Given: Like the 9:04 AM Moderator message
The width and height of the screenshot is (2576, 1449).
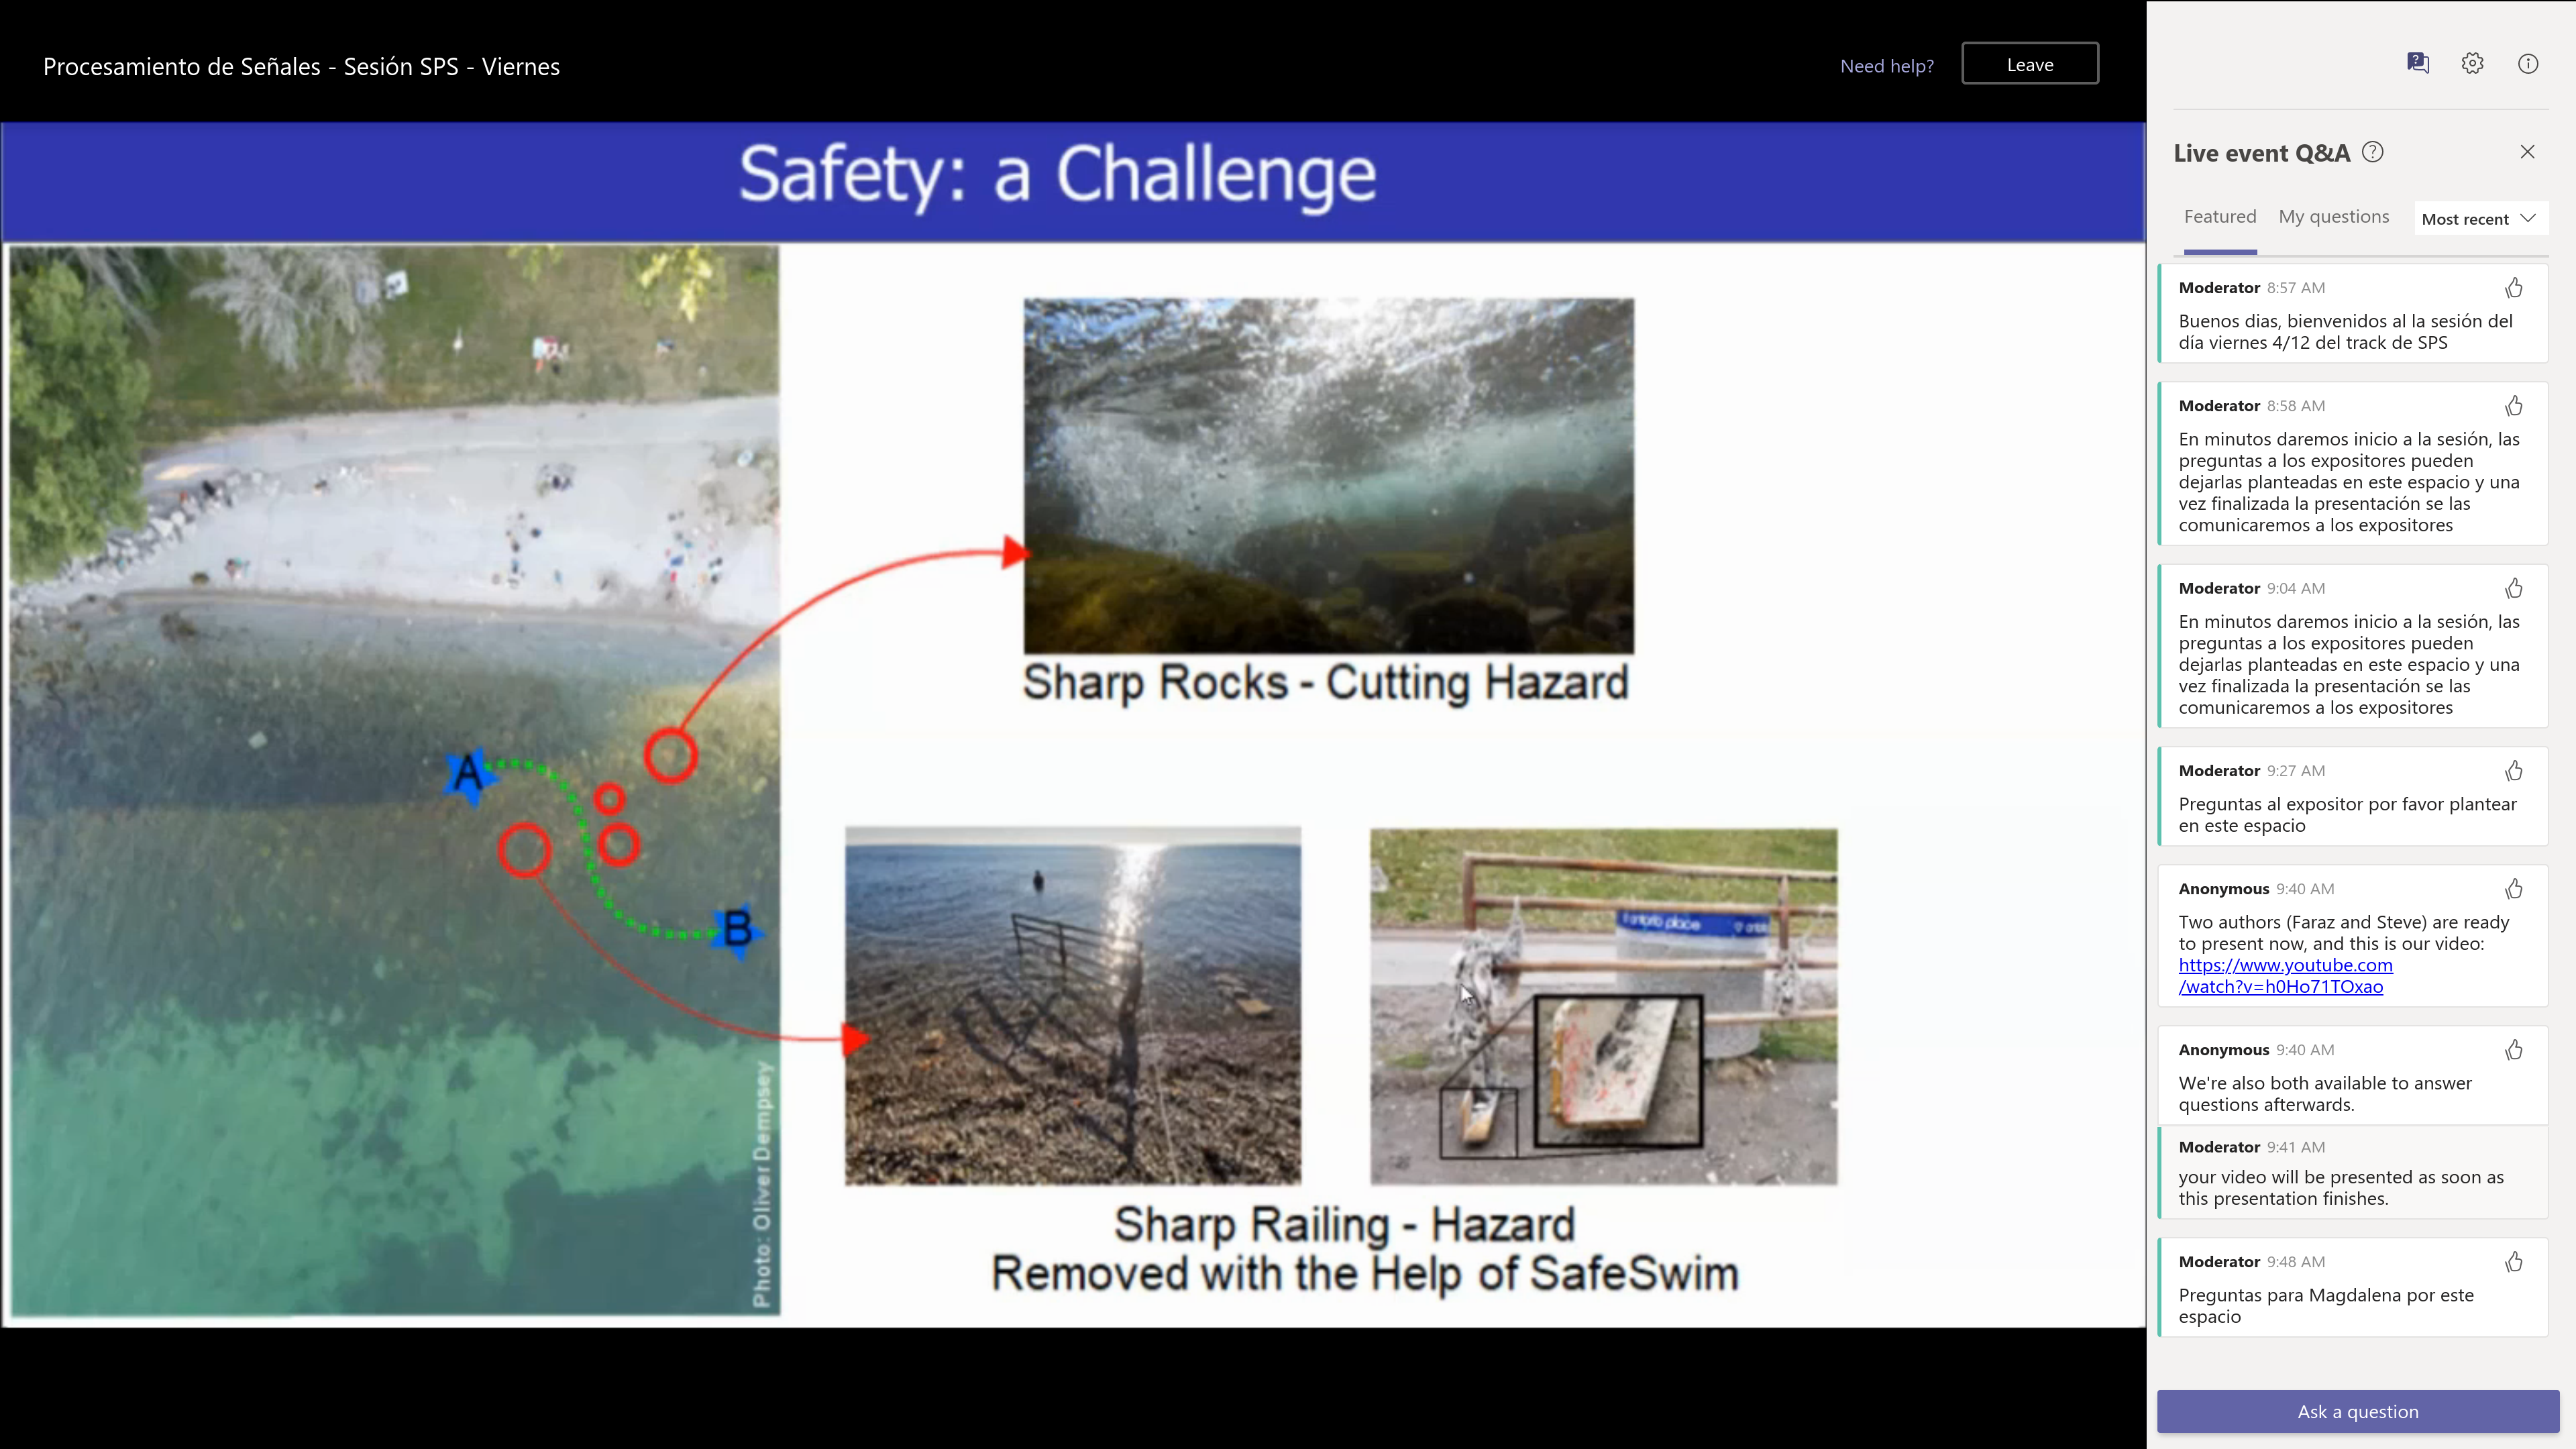Looking at the screenshot, I should coord(2513,588).
